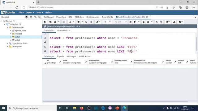Click the pencil icon of the datanascimento column
Viewport: 198px width, 111px height.
click(131, 62)
